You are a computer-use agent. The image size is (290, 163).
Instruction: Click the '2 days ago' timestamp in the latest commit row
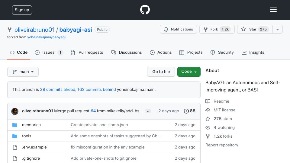(x=169, y=111)
